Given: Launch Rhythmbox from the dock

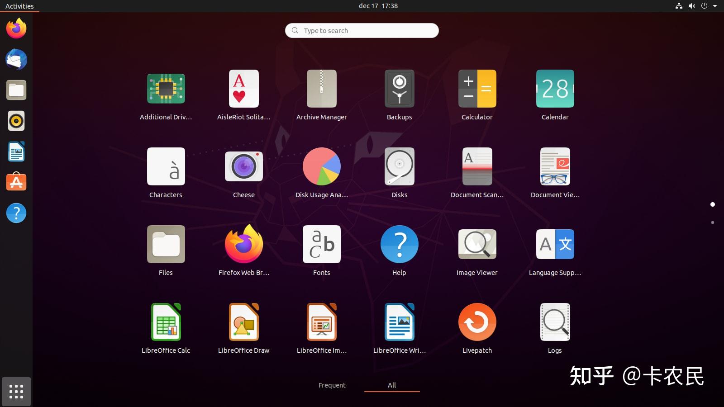Looking at the screenshot, I should coord(16,121).
